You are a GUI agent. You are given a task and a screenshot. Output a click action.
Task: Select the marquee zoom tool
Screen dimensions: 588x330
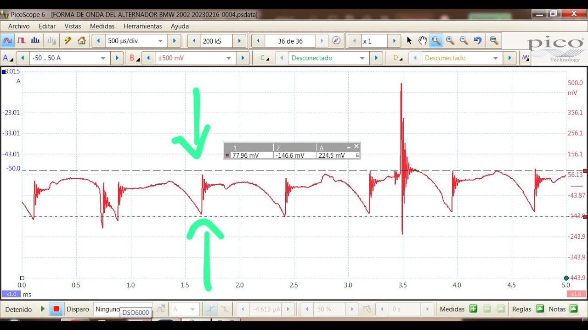(436, 41)
